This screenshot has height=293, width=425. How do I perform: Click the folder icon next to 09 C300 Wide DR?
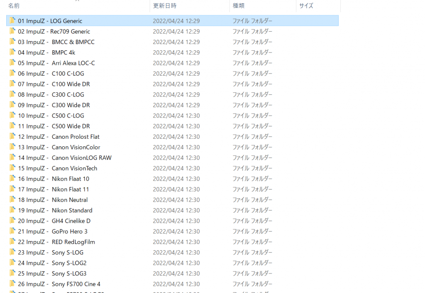pos(12,105)
